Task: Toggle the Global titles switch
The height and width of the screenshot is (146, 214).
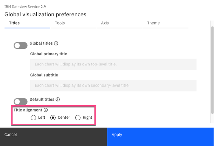Action: click(x=20, y=45)
